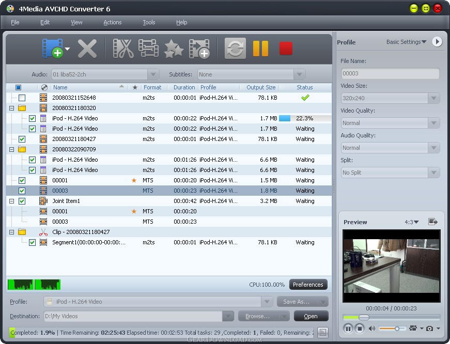Open the Video Quality dropdown
Screen dimensions: 450x344
(433, 123)
